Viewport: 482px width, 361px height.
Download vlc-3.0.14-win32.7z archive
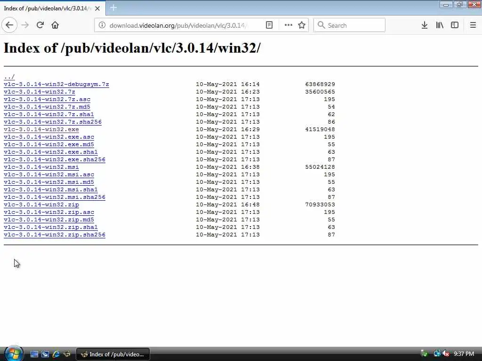[40, 92]
